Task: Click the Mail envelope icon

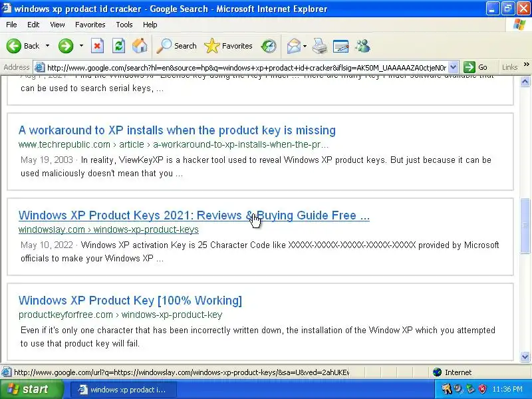Action: (293, 46)
